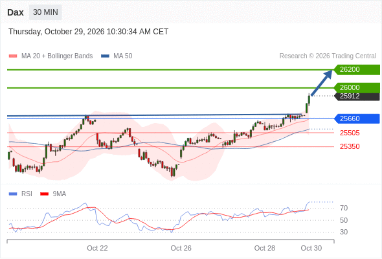Click the 25350 support level label
The height and width of the screenshot is (259, 382).
[x=350, y=146]
